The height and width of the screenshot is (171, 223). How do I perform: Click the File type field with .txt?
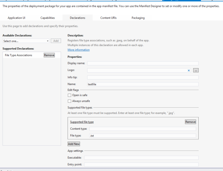click(143, 136)
